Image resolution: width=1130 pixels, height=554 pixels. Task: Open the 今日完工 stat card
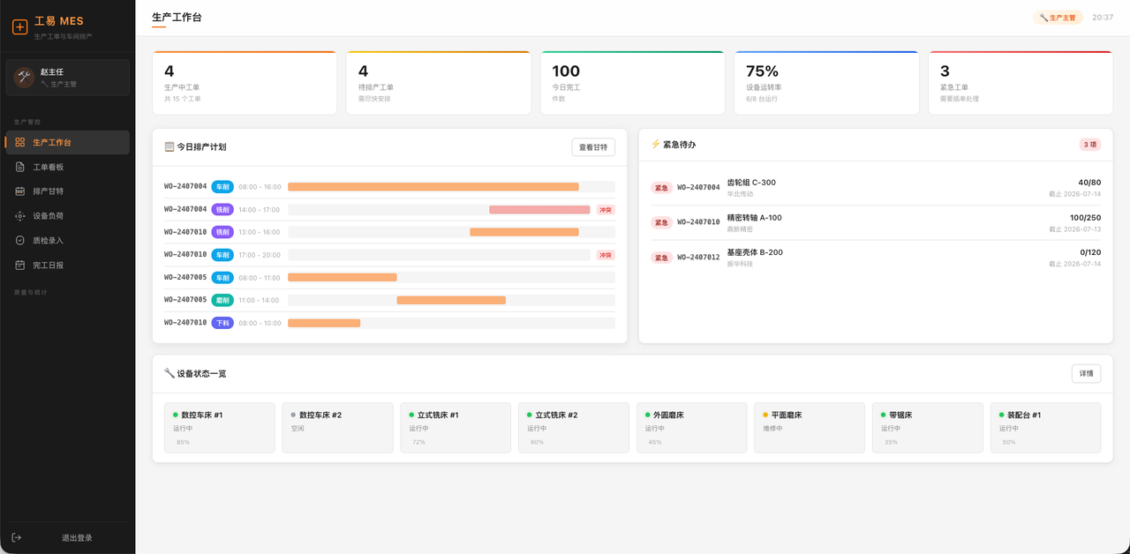(x=632, y=83)
